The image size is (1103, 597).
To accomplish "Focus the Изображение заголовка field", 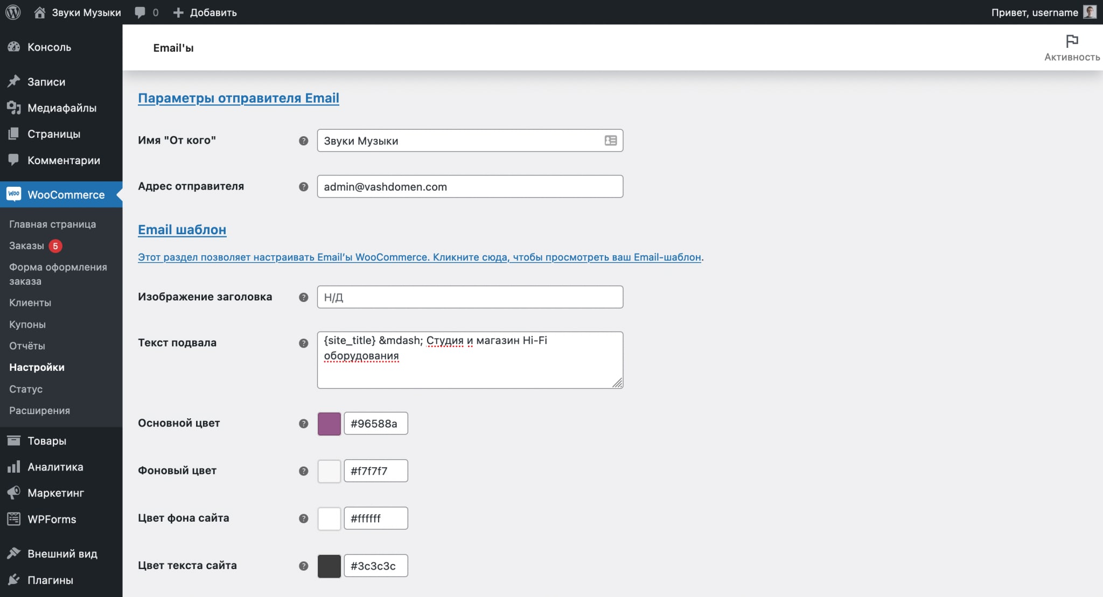I will click(x=470, y=297).
